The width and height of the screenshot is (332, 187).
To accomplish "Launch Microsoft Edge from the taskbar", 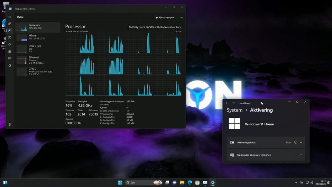I will [x=190, y=183].
